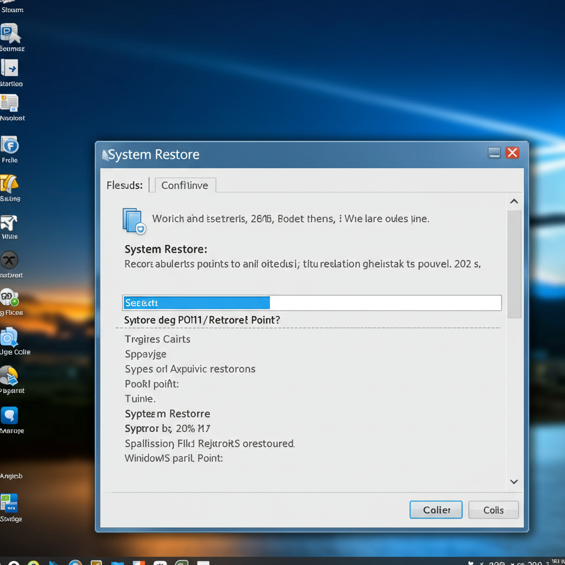Select the 'Syprror b; 20%' row
The image size is (565, 565).
coord(167,428)
